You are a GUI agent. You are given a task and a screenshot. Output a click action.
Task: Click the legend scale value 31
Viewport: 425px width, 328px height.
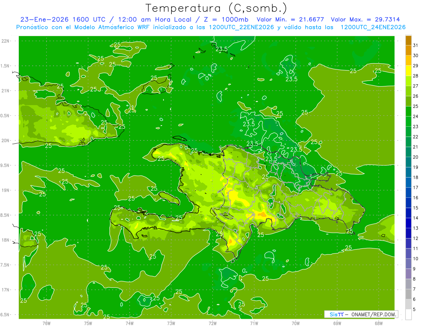[415, 45]
